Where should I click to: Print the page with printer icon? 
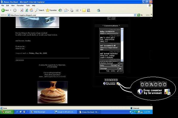point(72,10)
